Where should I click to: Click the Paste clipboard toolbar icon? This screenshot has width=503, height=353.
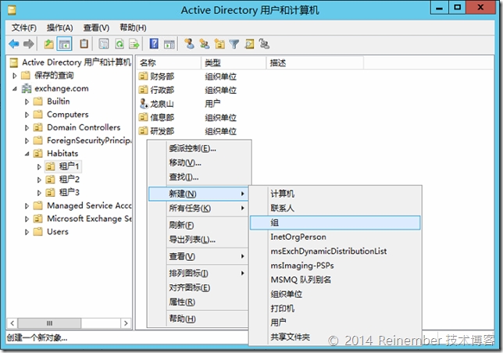[84, 44]
